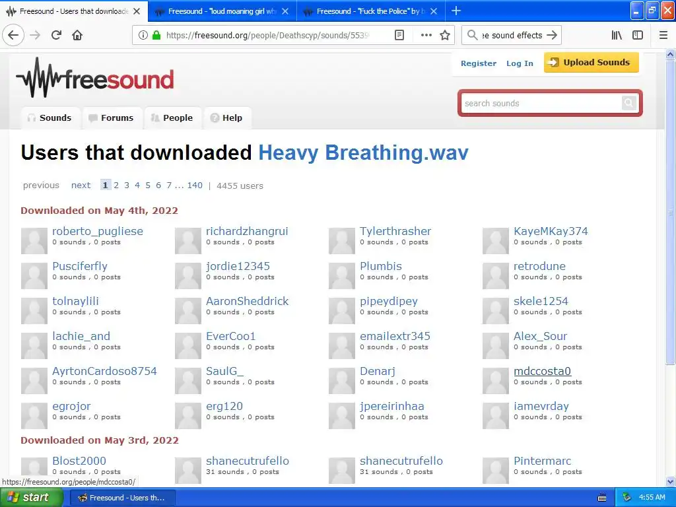The image size is (676, 507).
Task: Toggle the sidebar panel icon
Action: tap(638, 35)
